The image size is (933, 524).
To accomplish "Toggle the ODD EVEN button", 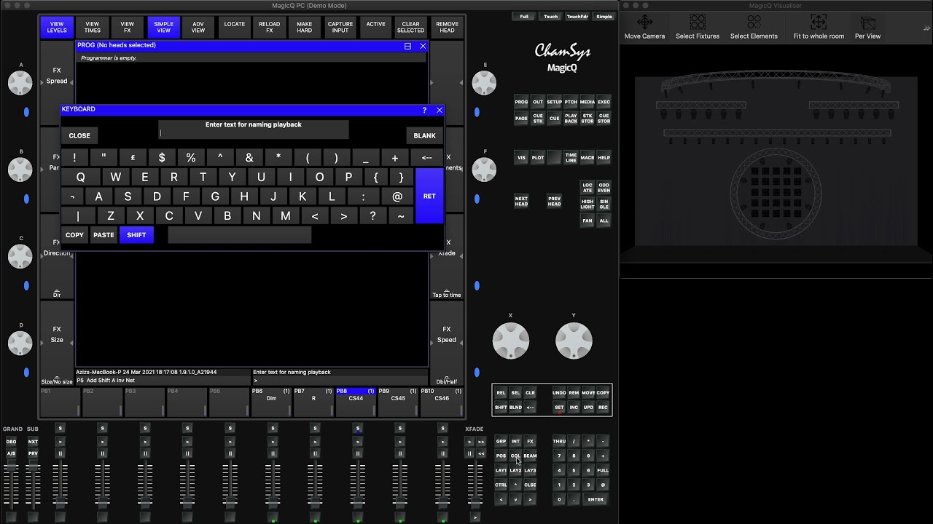I will [604, 188].
